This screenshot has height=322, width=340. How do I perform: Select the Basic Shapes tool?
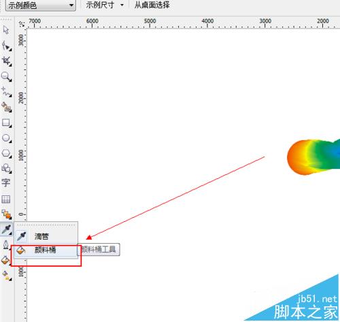6,168
